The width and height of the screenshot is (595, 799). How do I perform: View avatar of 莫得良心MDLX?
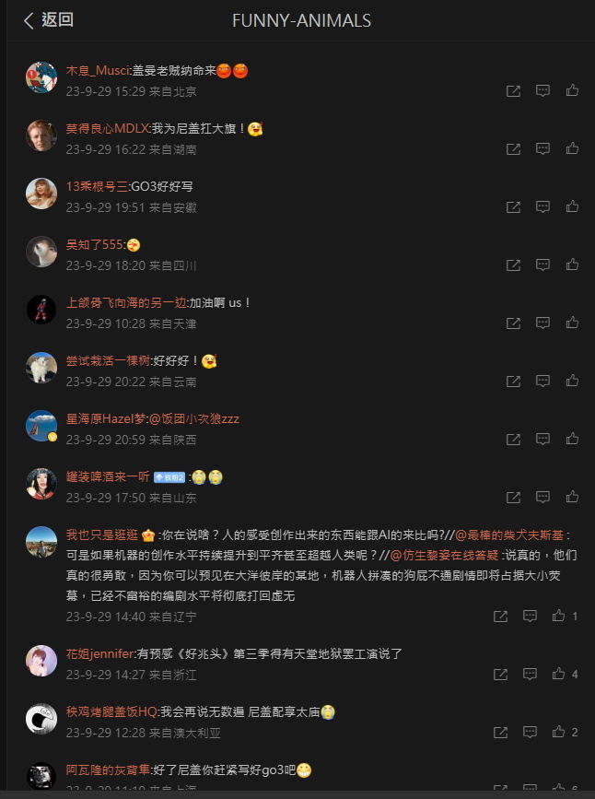[41, 135]
